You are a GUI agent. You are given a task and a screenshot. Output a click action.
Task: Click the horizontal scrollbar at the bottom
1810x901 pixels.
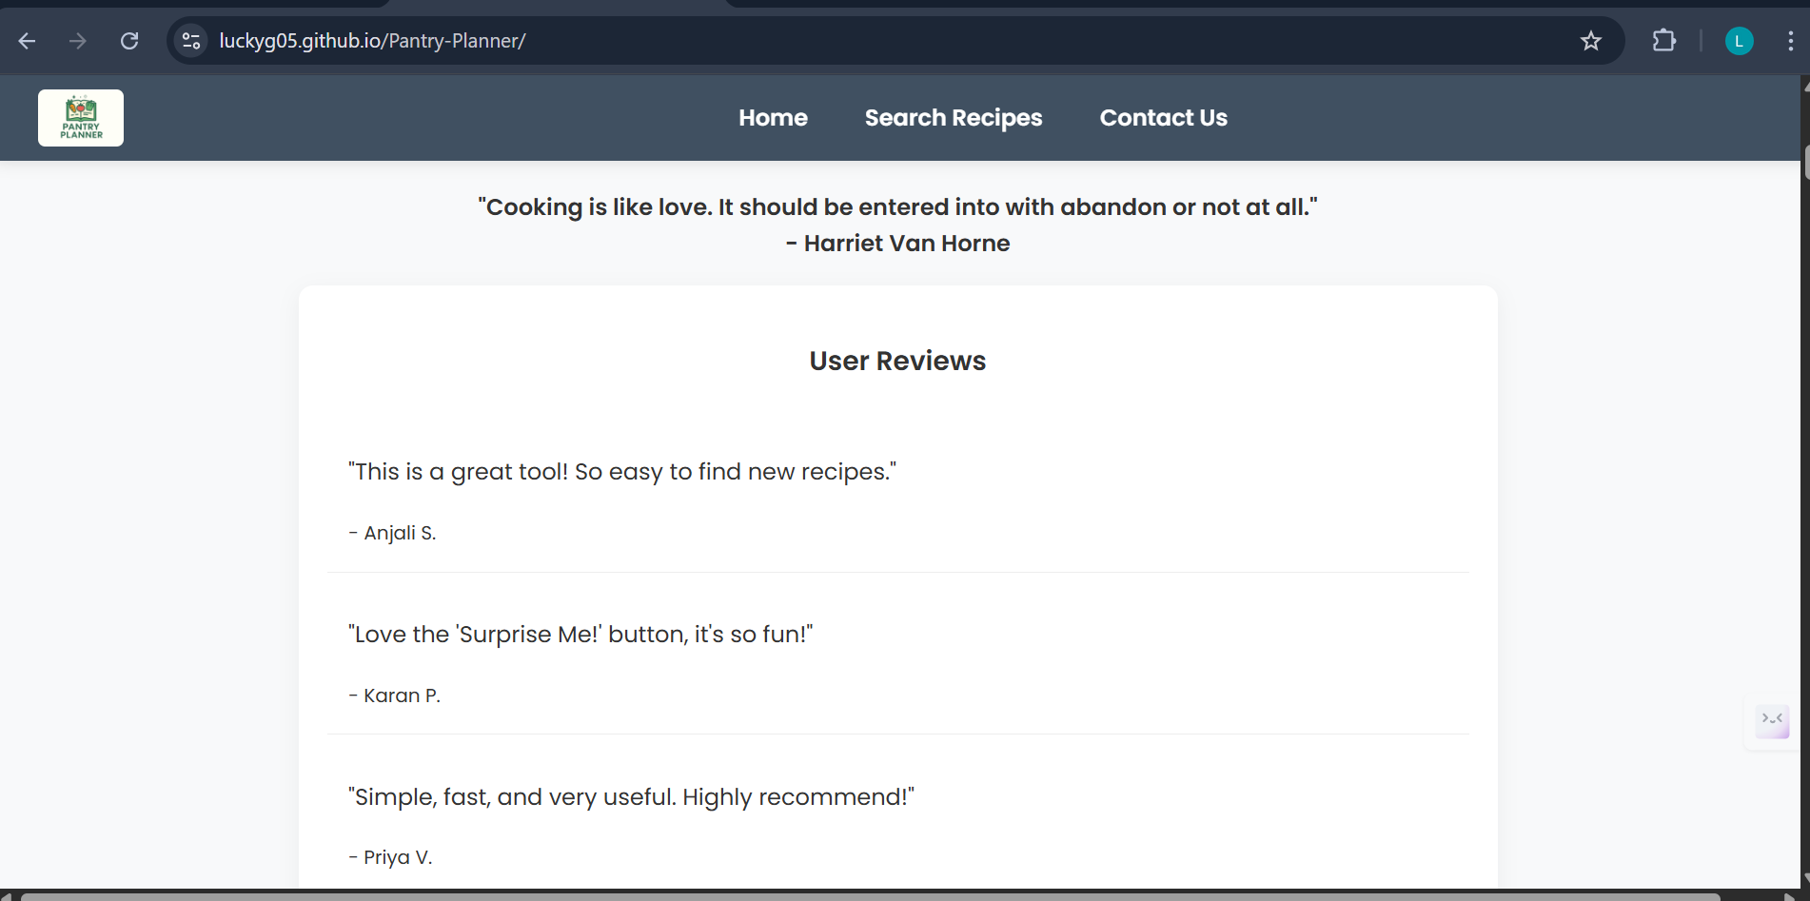coord(870,896)
